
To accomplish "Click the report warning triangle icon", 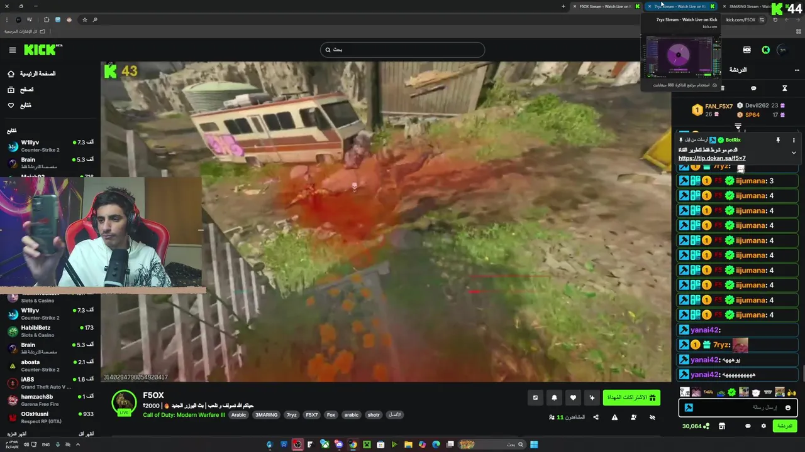I will click(x=614, y=417).
